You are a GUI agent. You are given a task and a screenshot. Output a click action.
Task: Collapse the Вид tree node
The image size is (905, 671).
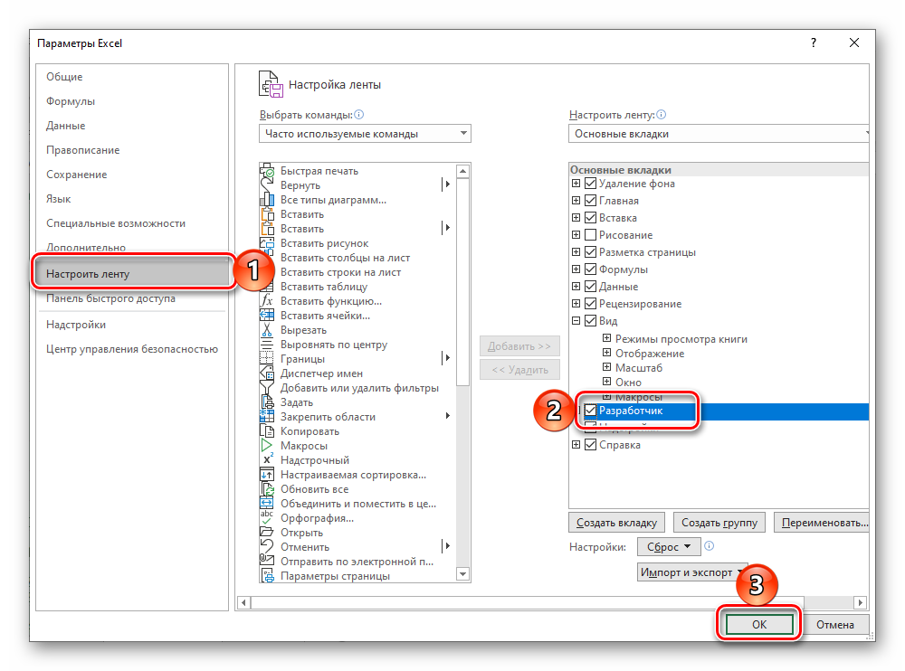(x=576, y=321)
